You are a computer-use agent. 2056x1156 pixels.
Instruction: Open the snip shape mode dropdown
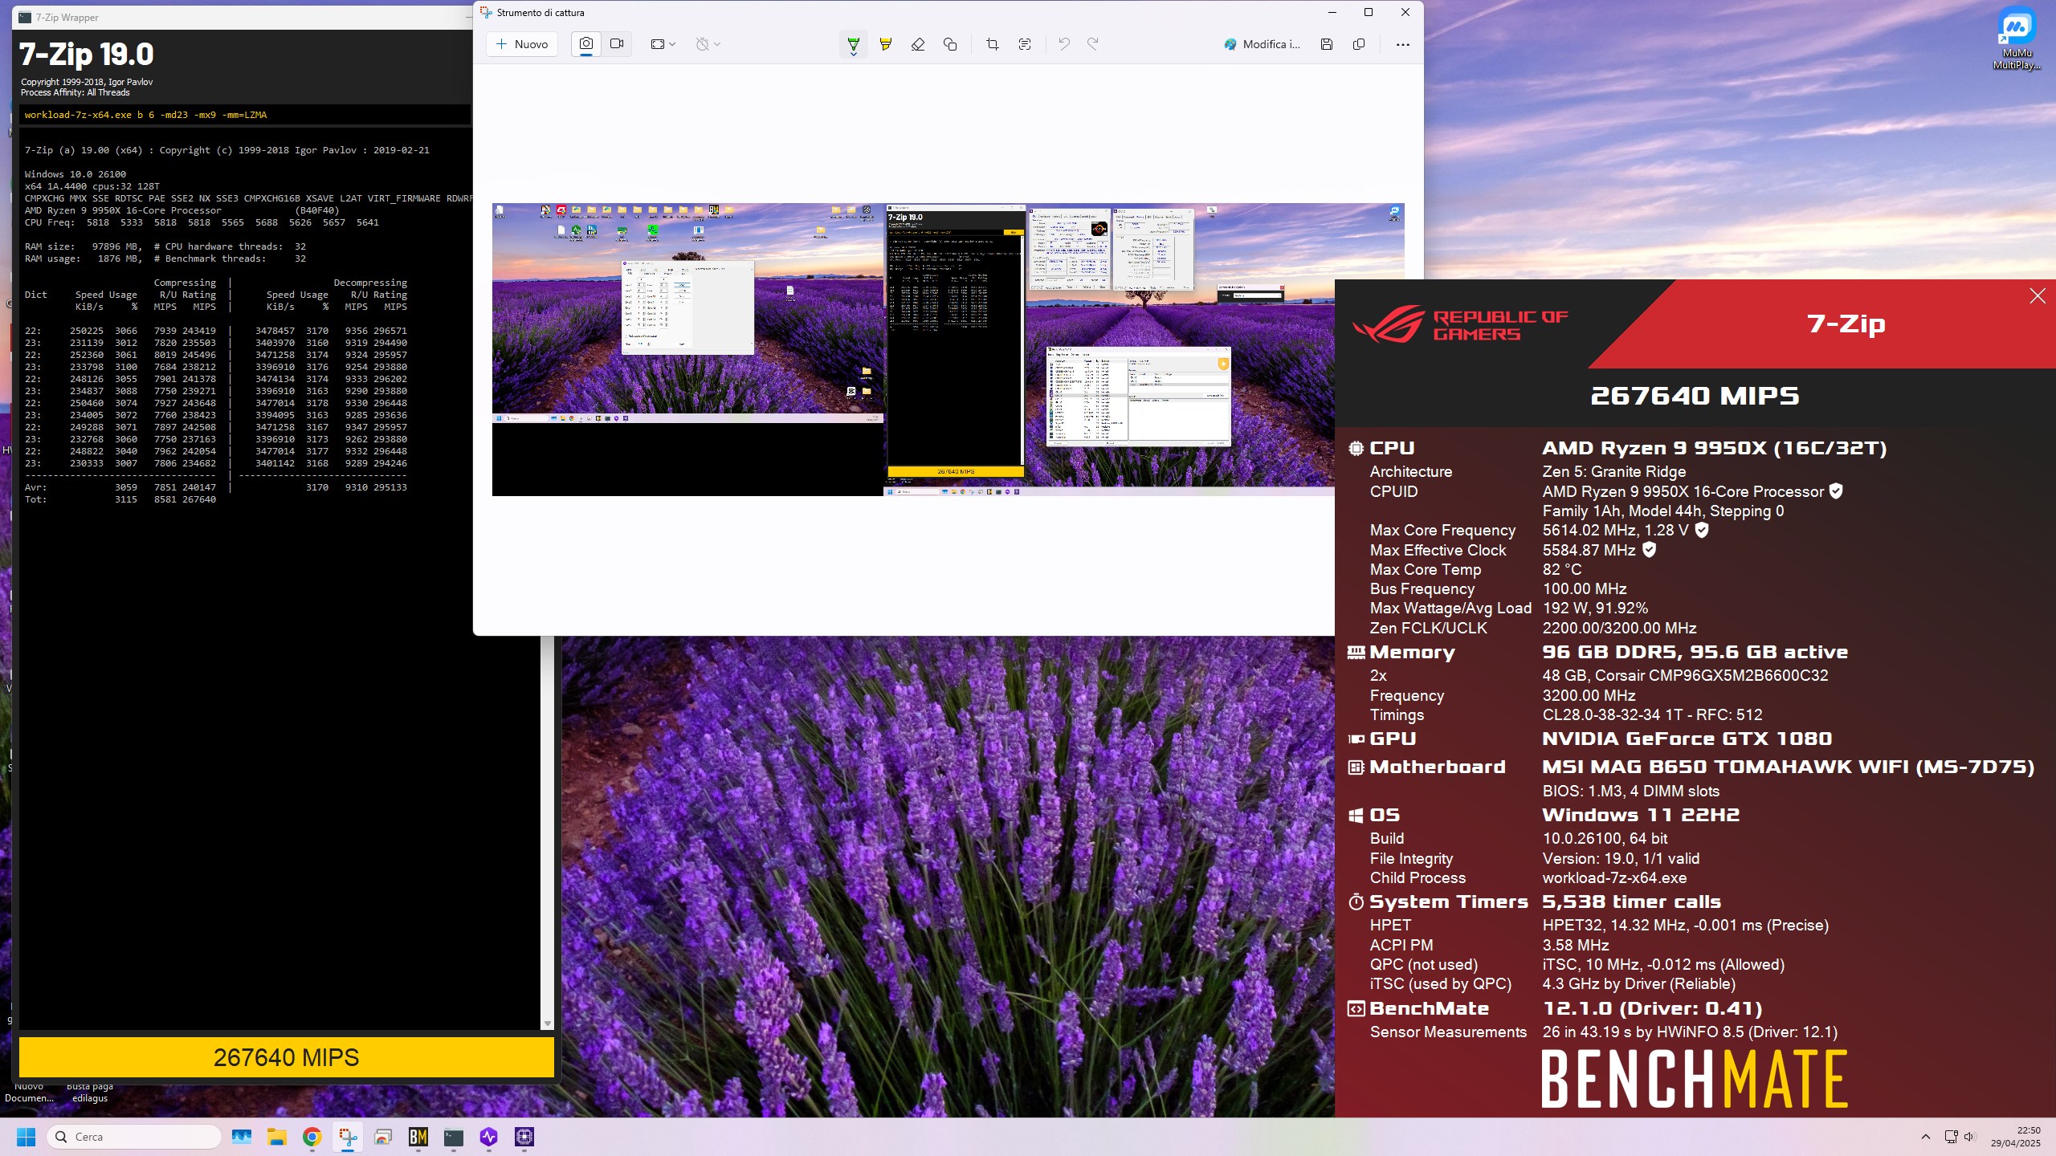[663, 44]
